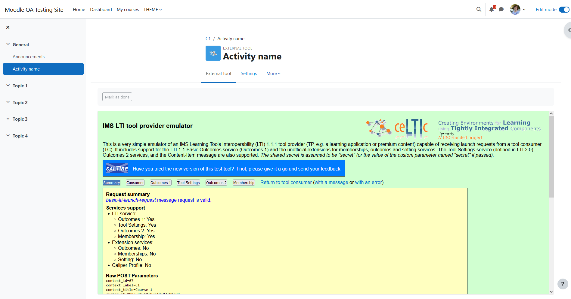Click the scroll down arrow of the frame

551,291
